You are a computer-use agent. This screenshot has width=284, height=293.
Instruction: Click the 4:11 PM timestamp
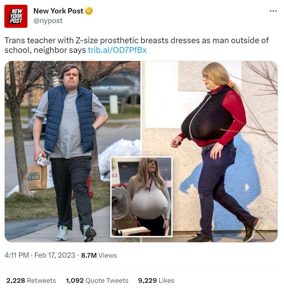17,255
